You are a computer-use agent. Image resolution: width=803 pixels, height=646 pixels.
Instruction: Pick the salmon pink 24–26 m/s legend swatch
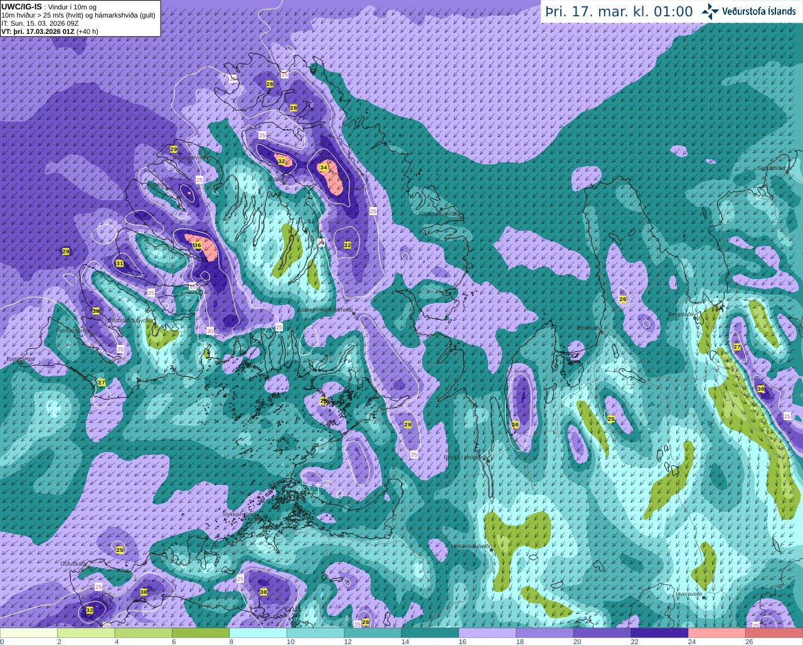pos(717,633)
